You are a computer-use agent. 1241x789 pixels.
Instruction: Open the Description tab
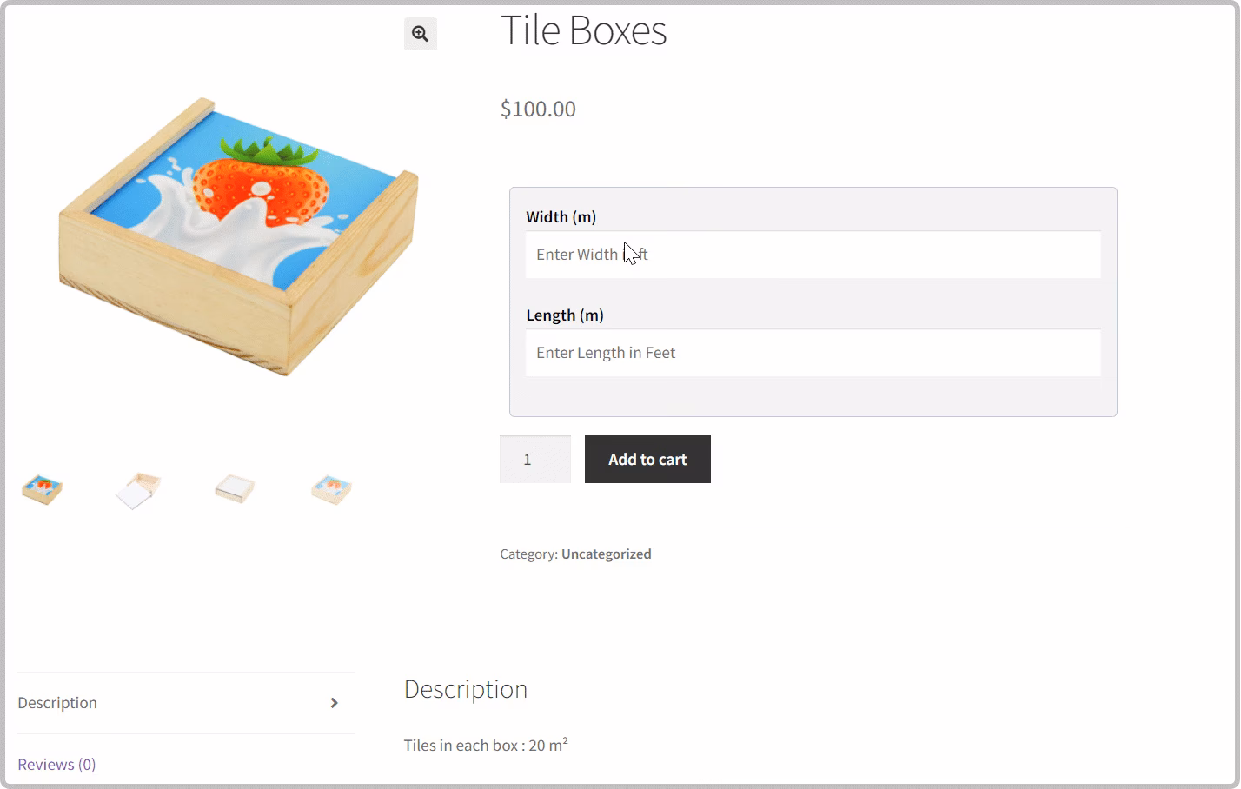tap(57, 703)
